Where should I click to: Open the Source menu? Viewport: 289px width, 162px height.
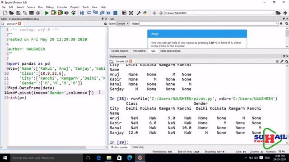31,7
